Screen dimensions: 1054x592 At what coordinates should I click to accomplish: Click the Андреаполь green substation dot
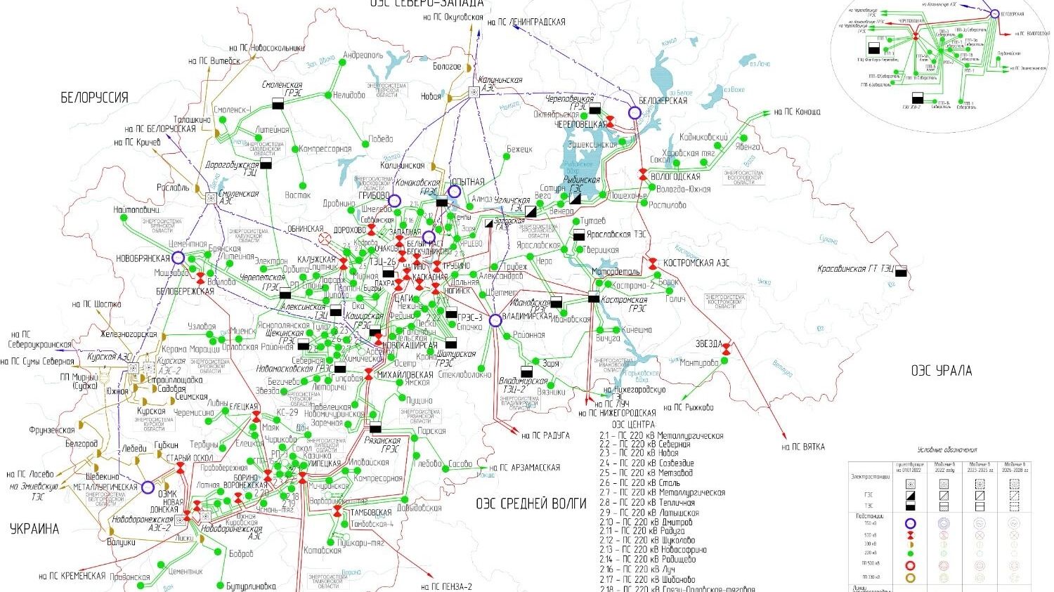[x=342, y=63]
